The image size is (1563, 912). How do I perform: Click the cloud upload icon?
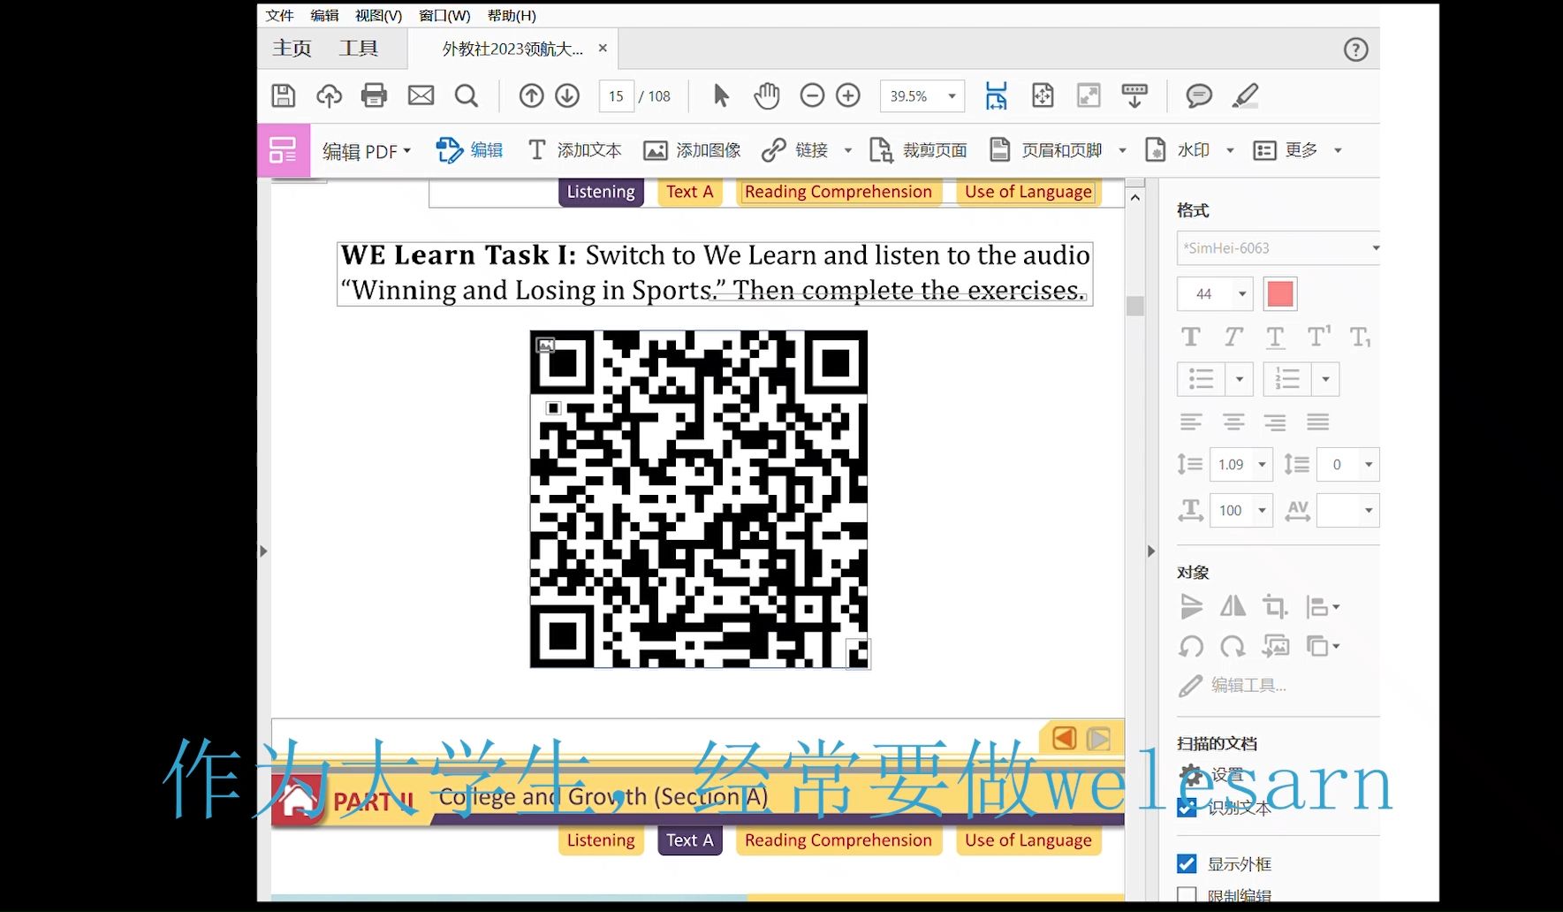pos(329,95)
